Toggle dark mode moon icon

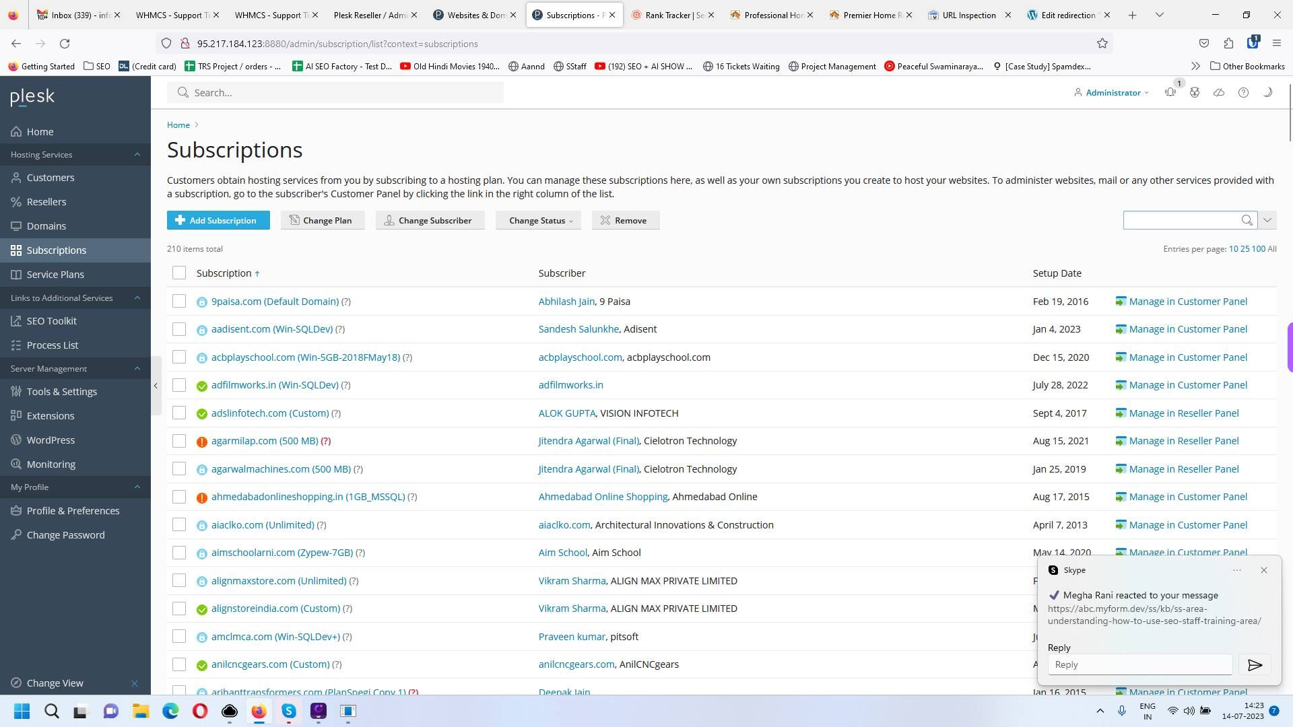click(x=1267, y=92)
